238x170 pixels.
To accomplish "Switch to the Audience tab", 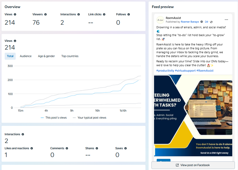I will (26, 56).
